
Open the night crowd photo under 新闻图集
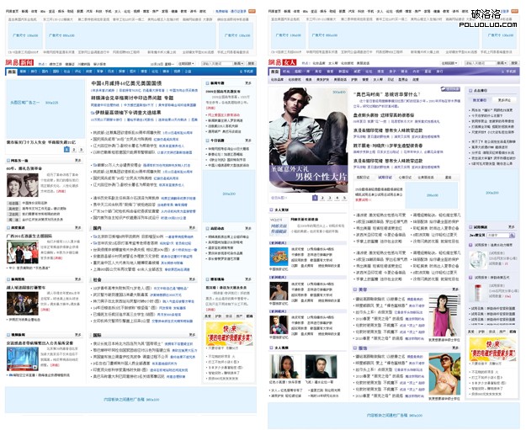coord(23,304)
